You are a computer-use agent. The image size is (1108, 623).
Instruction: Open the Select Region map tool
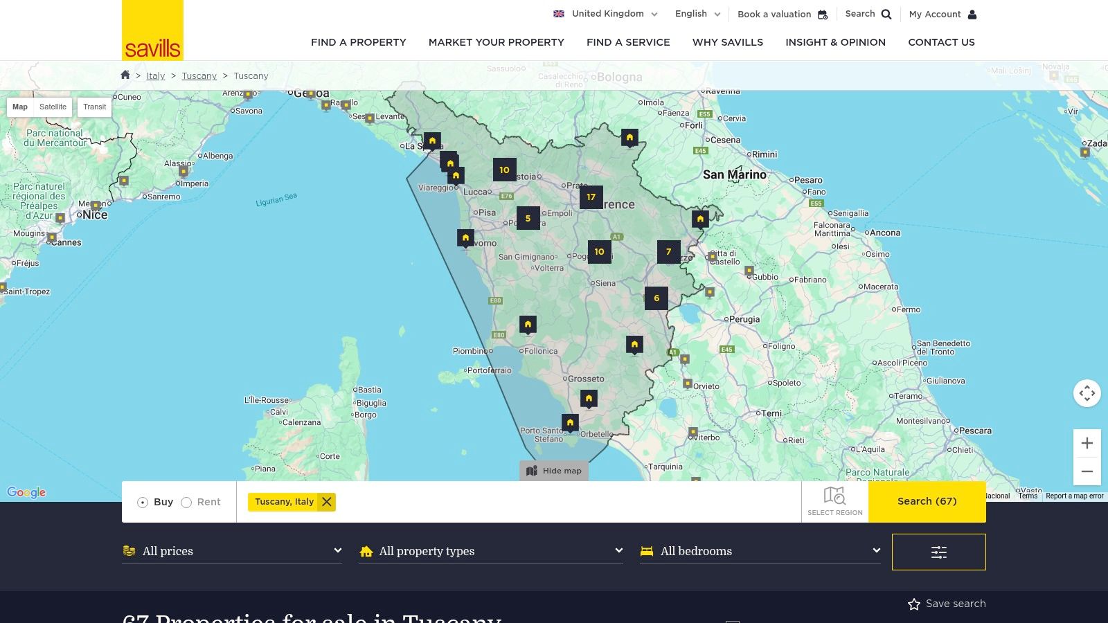[x=835, y=502]
